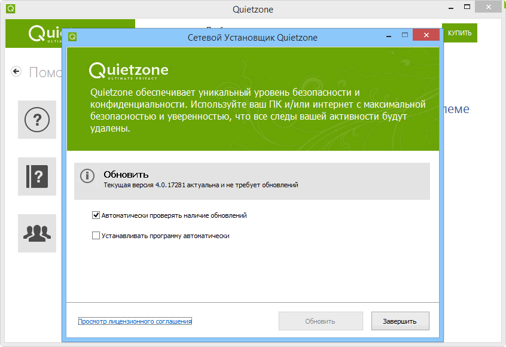Click the Quietzone logo in installer banner
Screen dimensions: 506x347
[129, 71]
